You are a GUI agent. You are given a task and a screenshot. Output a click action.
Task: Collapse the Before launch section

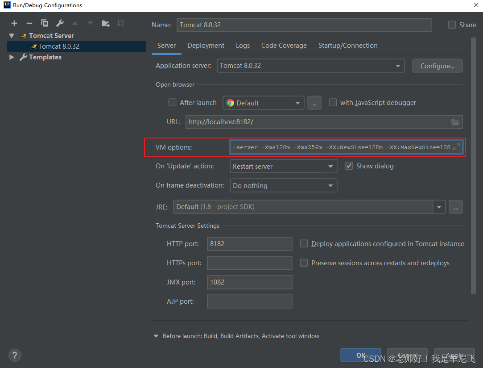coord(156,336)
